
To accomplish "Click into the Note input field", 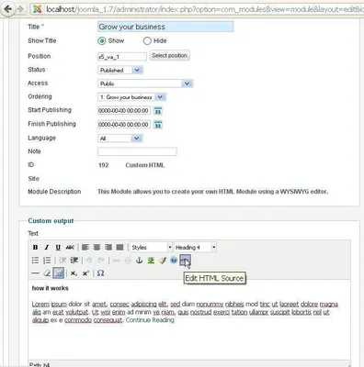I will (x=137, y=151).
